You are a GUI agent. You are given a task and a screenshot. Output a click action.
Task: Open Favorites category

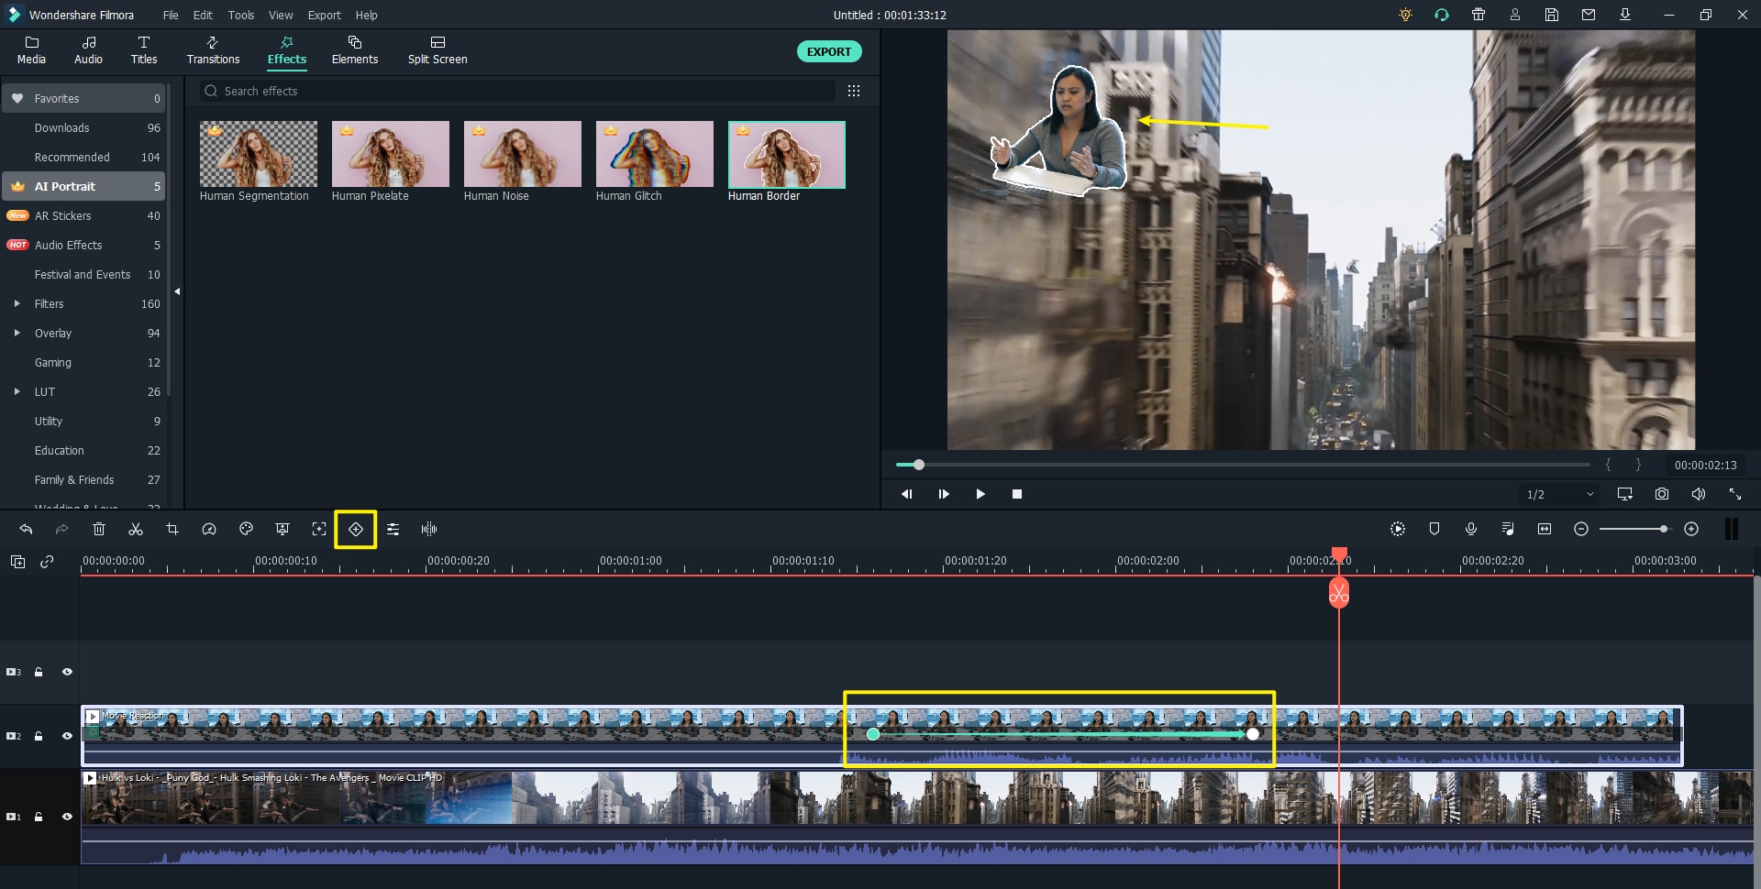(83, 98)
